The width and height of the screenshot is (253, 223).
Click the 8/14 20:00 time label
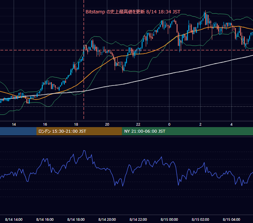click(107, 219)
